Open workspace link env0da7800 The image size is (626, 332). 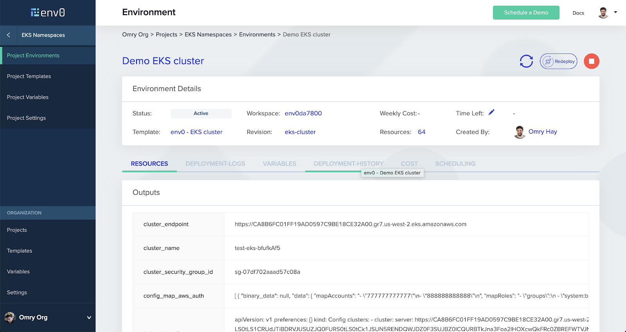pyautogui.click(x=303, y=113)
